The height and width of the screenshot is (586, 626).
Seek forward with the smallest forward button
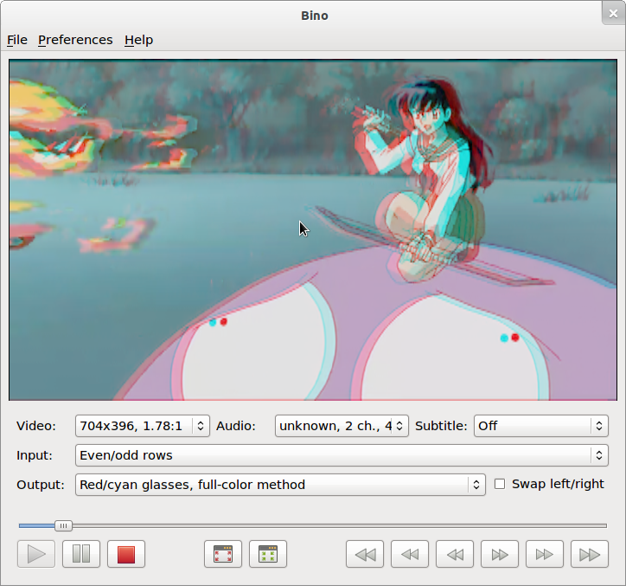tap(500, 554)
